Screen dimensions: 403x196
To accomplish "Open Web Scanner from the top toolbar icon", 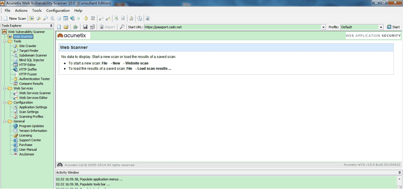I will (32, 18).
